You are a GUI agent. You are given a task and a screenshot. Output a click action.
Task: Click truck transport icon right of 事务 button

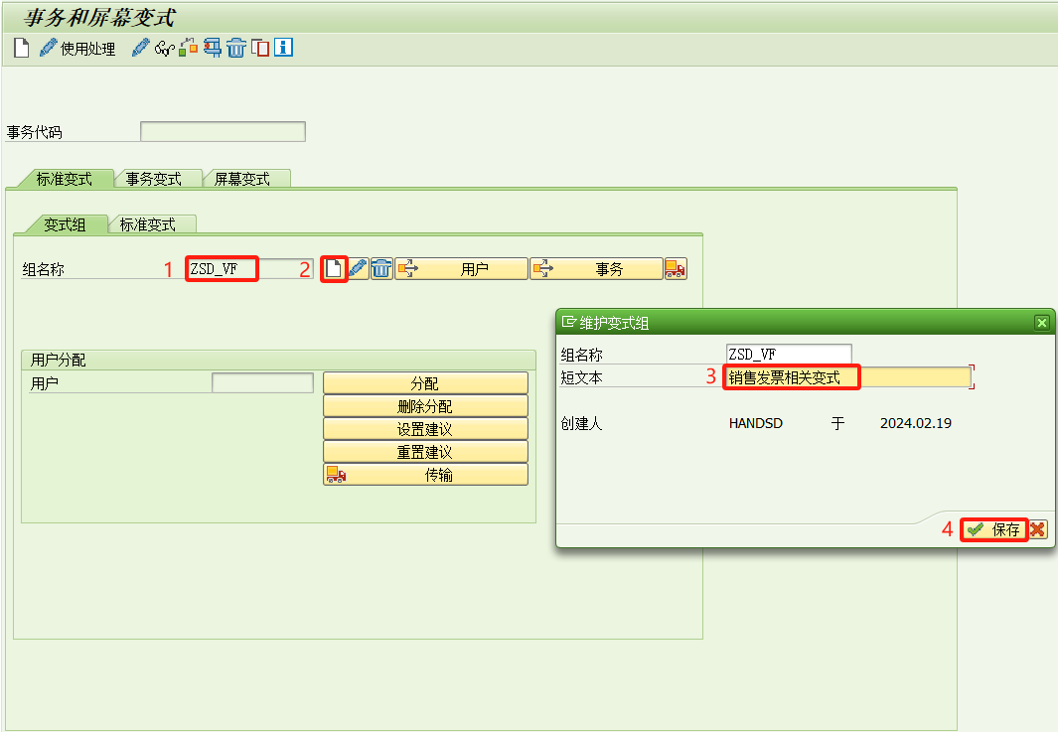tap(676, 268)
